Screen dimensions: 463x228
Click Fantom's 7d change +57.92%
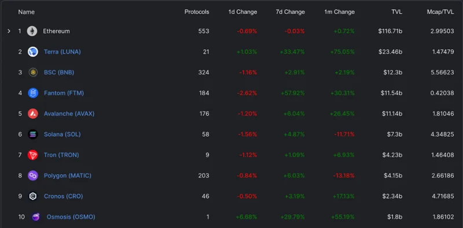(x=292, y=93)
